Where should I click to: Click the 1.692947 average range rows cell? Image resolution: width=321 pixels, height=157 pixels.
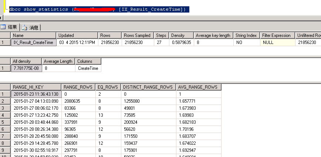199,150
